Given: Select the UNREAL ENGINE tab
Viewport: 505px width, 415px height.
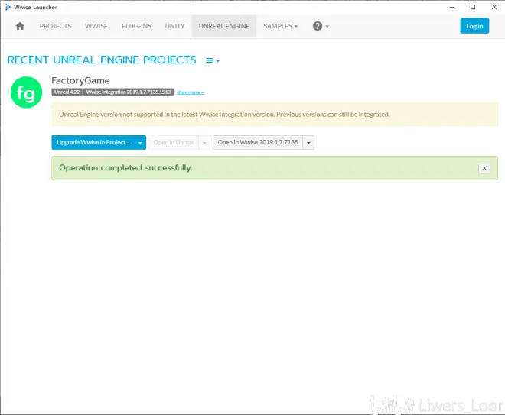Looking at the screenshot, I should pos(224,26).
